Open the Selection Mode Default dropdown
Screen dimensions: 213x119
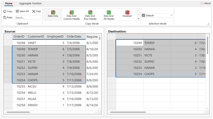(157, 15)
